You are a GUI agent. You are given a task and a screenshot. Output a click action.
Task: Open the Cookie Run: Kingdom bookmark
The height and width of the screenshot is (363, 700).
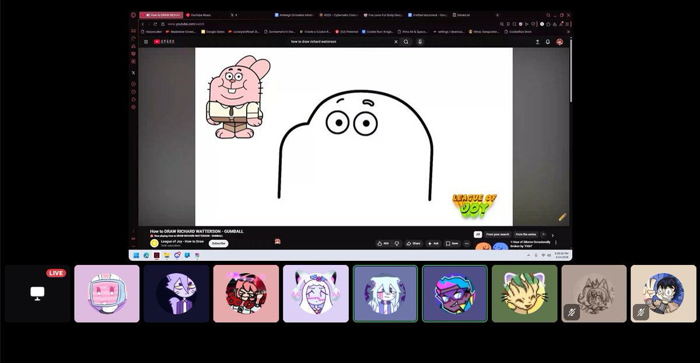pyautogui.click(x=378, y=32)
